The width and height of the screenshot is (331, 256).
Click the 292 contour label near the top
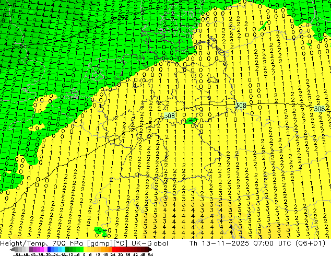pyautogui.click(x=123, y=17)
